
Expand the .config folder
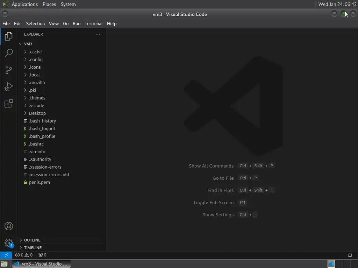coord(61,59)
